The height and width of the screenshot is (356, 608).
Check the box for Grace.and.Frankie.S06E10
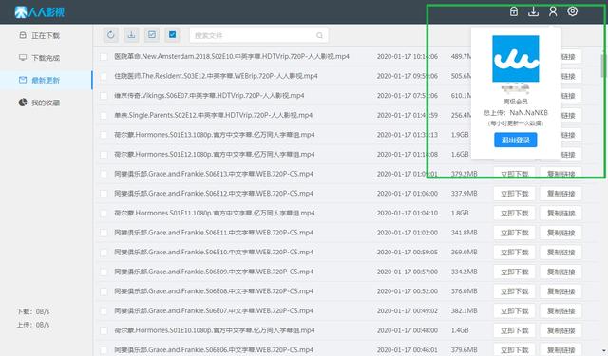[x=104, y=253]
